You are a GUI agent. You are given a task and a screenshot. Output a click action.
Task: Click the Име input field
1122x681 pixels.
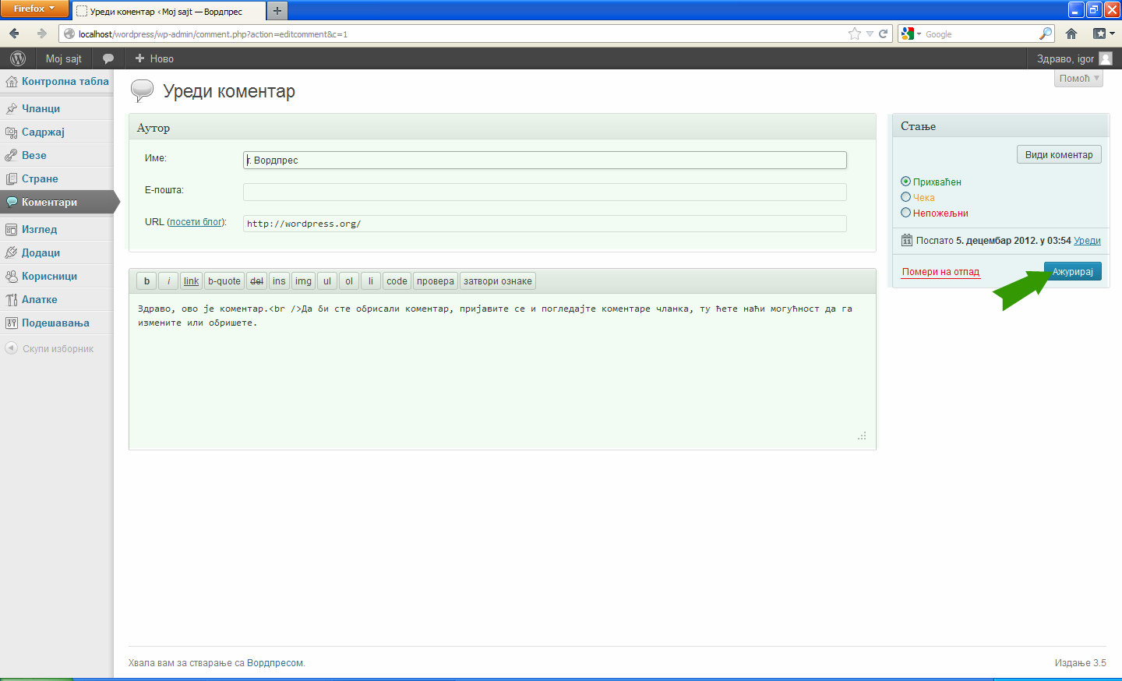pyautogui.click(x=545, y=160)
